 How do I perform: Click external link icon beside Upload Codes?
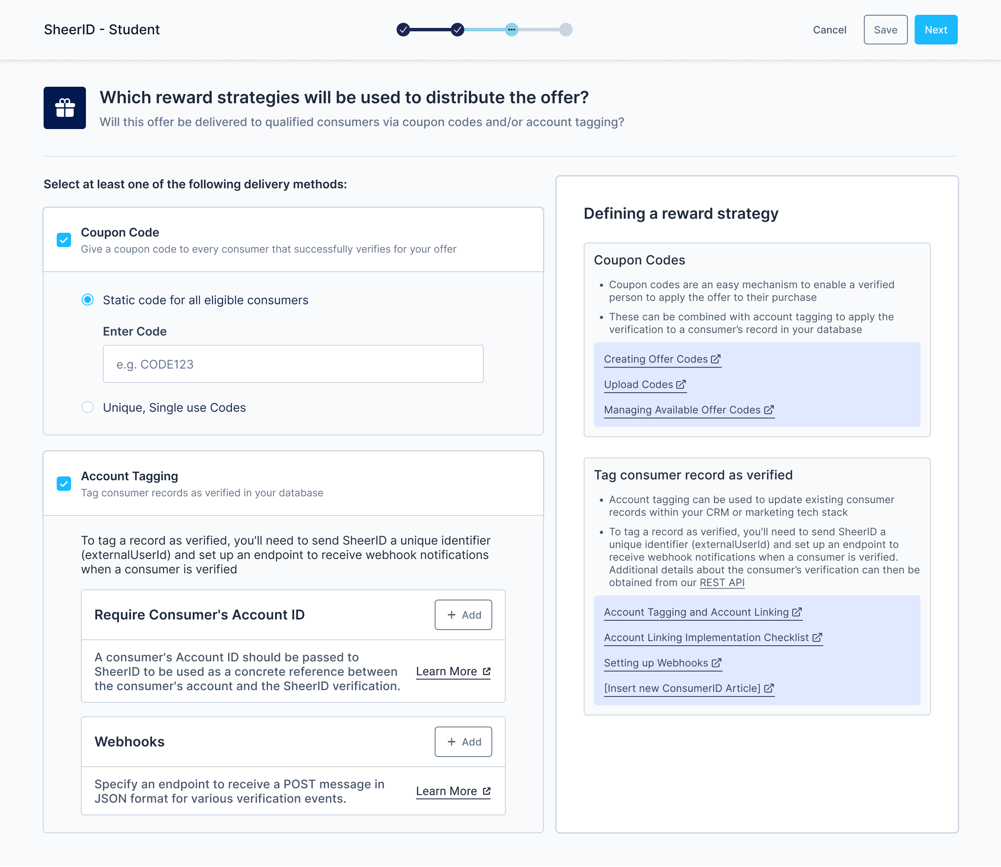click(681, 385)
